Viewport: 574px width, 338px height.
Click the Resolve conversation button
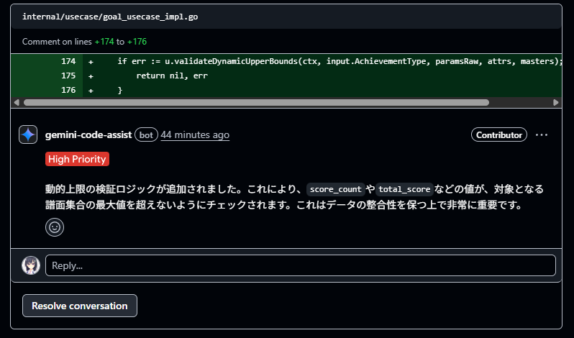(x=80, y=306)
